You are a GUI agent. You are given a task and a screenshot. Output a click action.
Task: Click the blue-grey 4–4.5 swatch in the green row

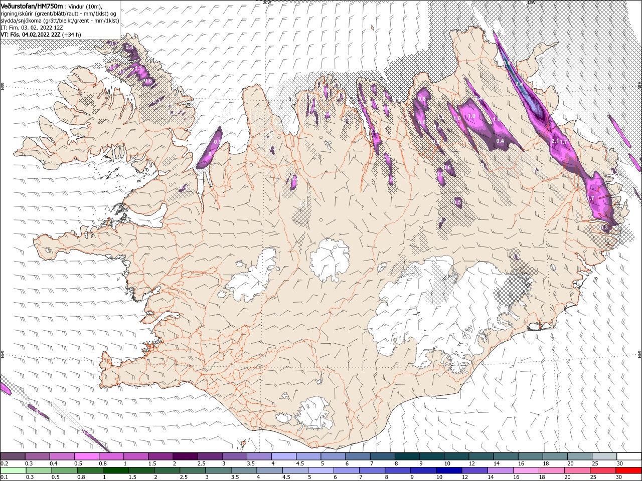pos(269,470)
